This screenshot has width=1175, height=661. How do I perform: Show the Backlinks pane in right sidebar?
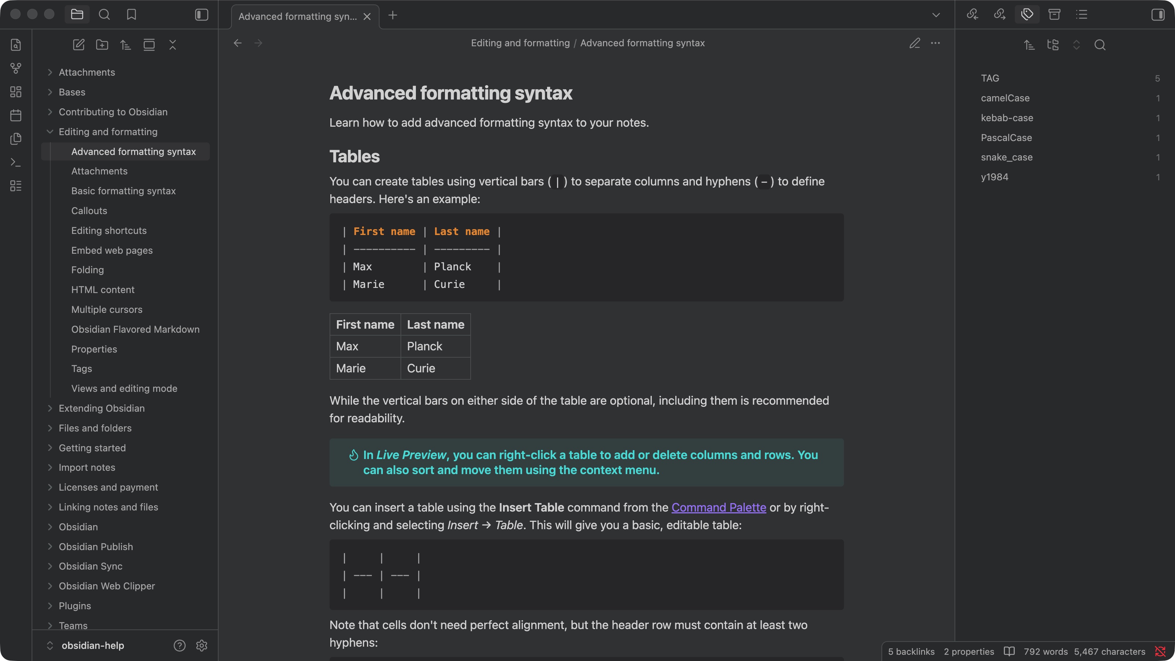(973, 15)
